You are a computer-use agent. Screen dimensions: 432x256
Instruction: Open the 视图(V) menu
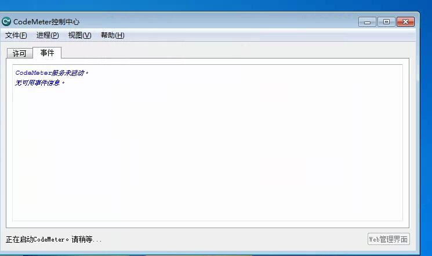(x=79, y=35)
